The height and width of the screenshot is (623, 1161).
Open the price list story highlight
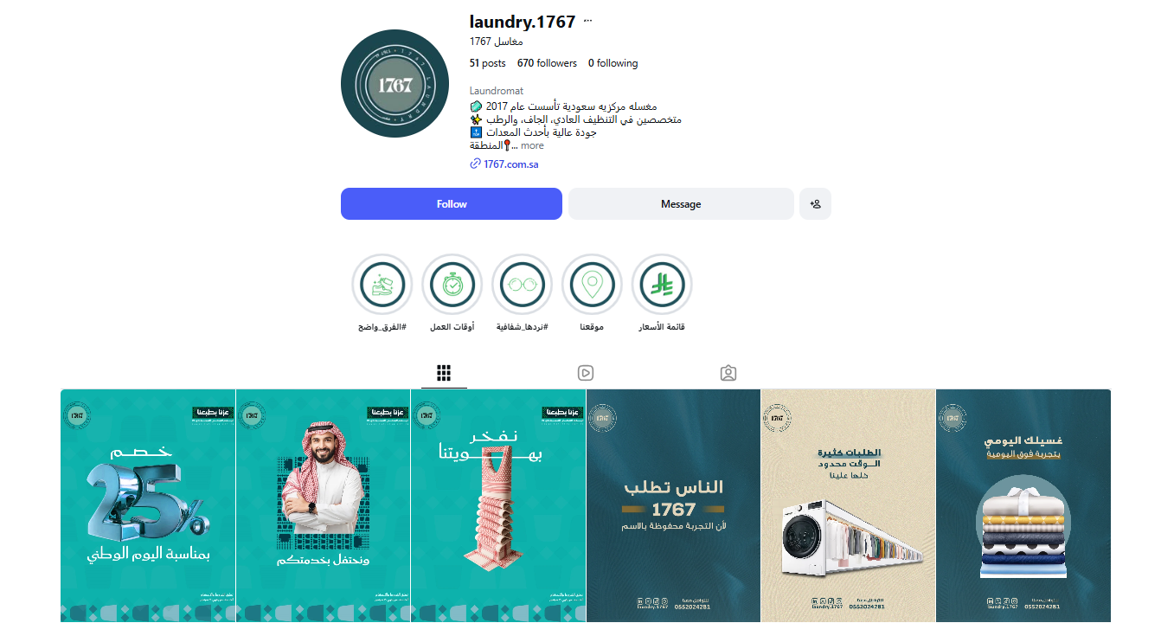662,284
